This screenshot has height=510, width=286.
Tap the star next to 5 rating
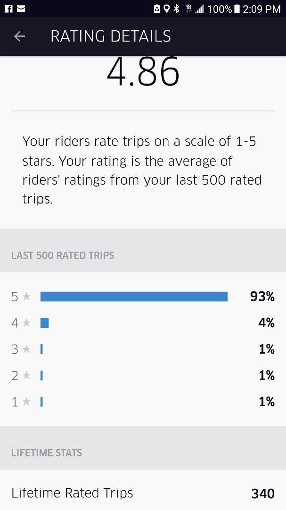point(26,297)
